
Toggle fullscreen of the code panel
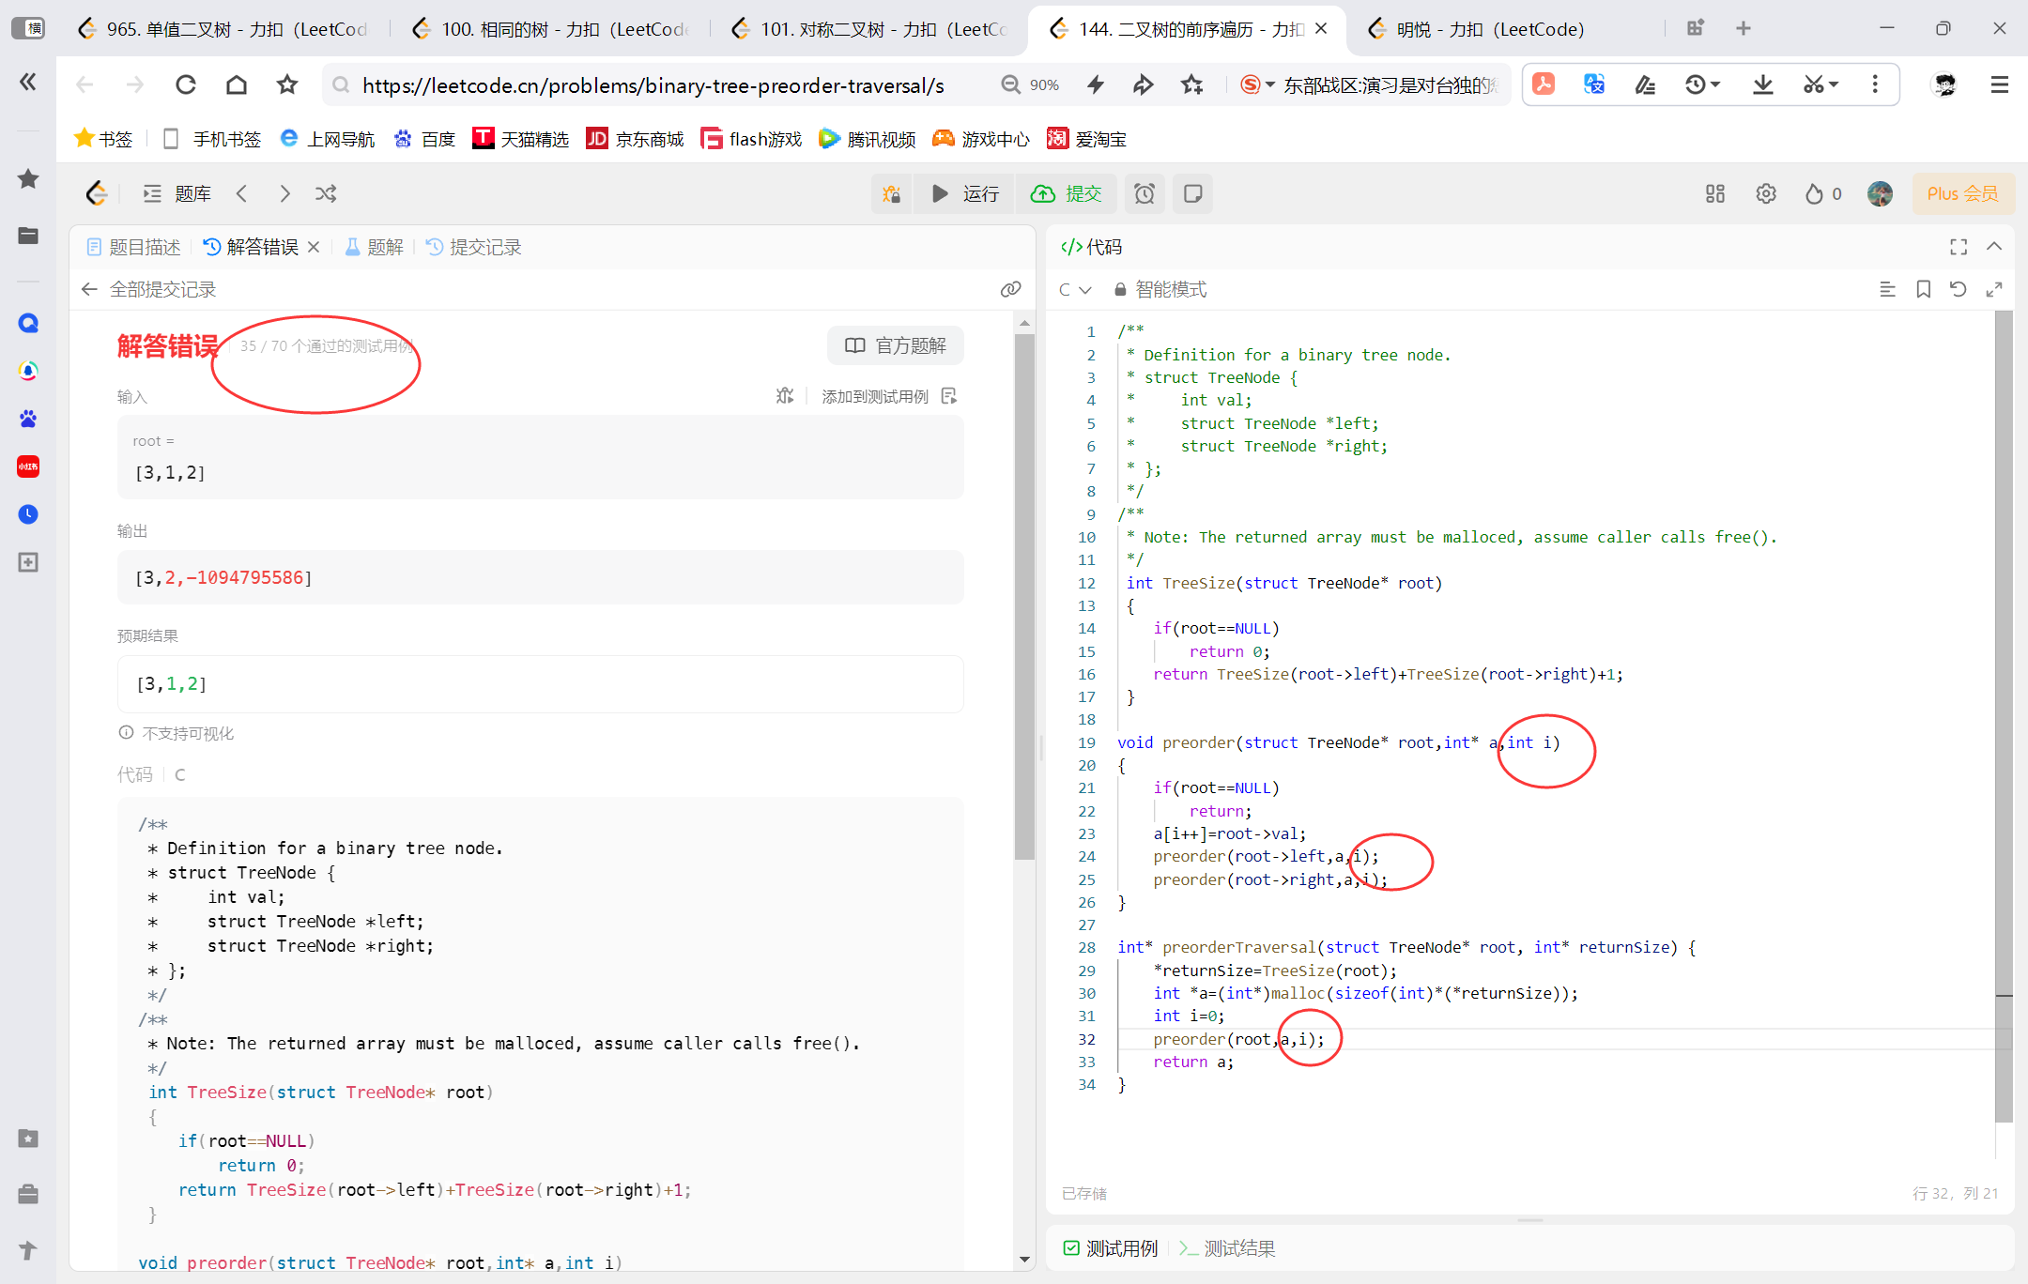tap(1958, 247)
